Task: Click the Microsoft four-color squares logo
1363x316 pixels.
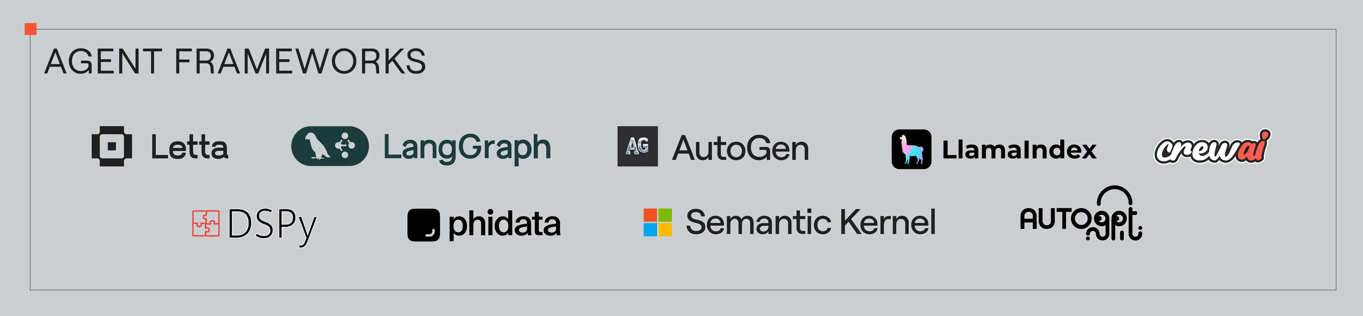Action: [657, 222]
